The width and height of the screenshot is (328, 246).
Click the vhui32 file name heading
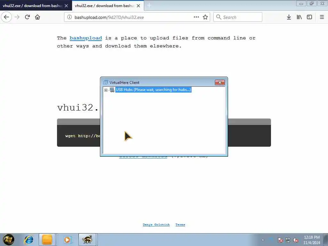[78, 108]
